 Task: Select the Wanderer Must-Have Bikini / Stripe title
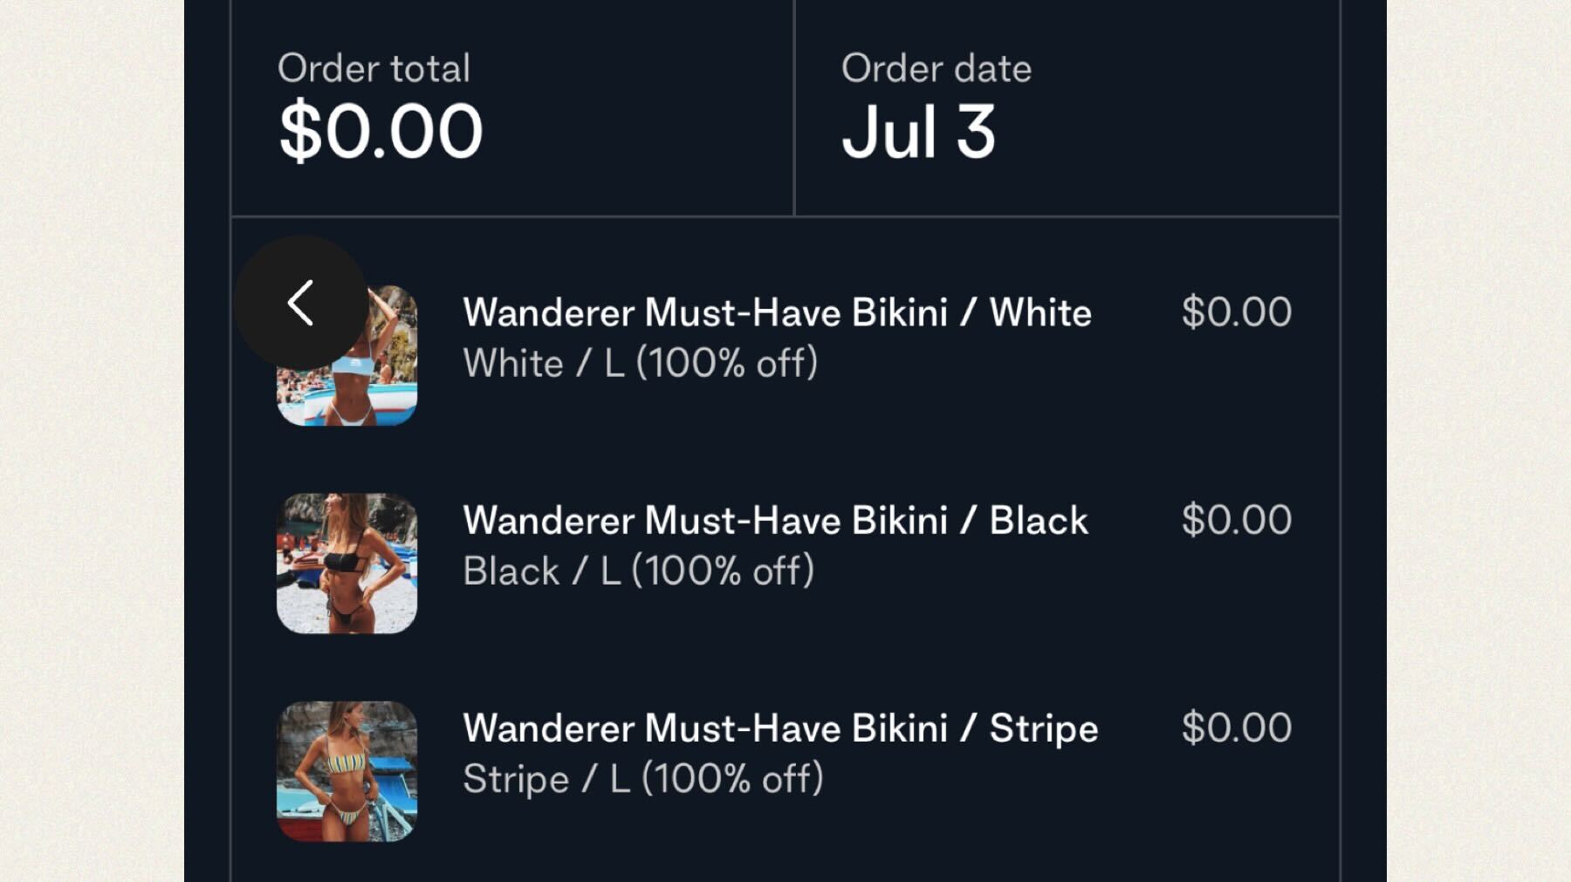click(780, 728)
